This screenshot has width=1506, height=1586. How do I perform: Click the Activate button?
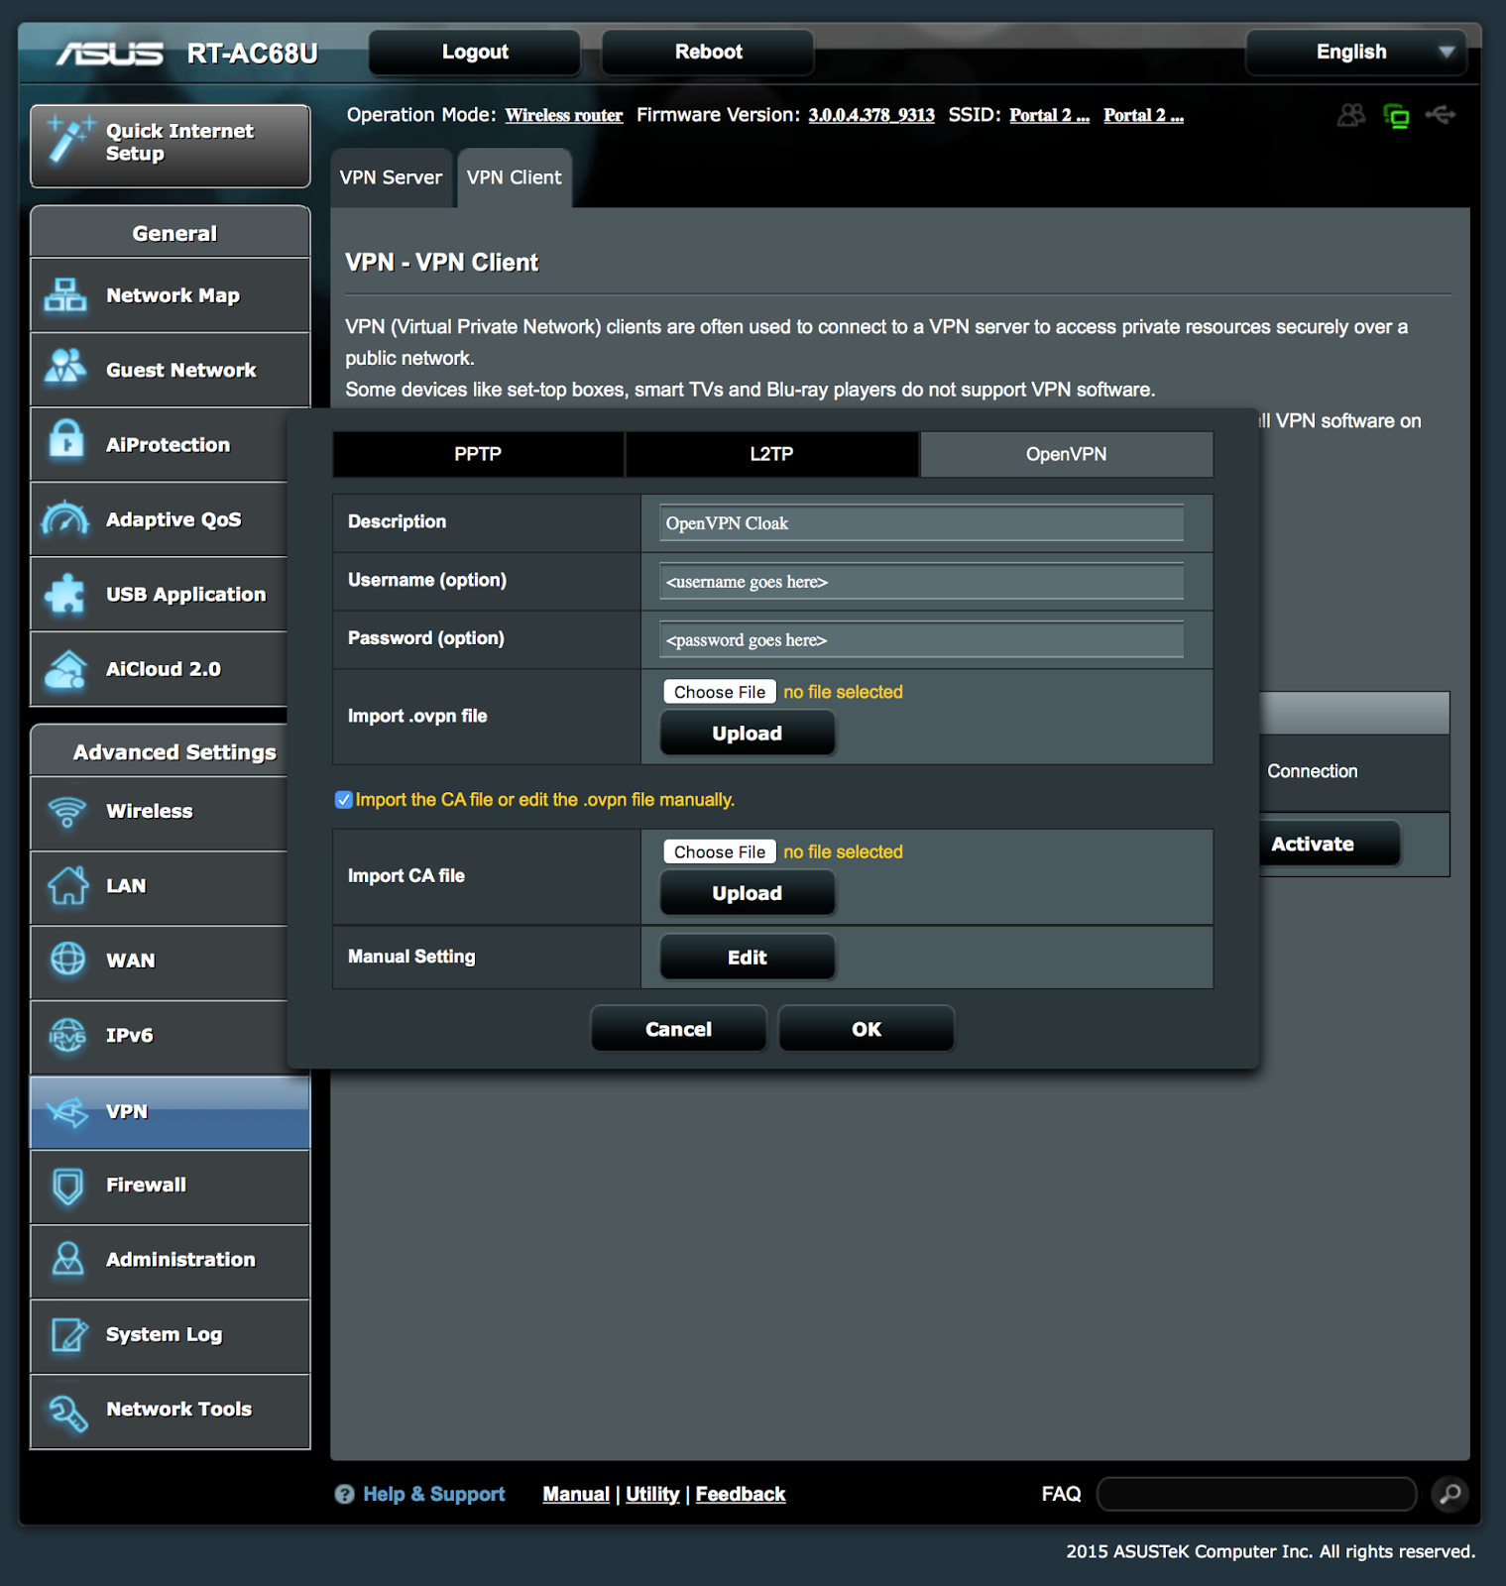pos(1329,844)
